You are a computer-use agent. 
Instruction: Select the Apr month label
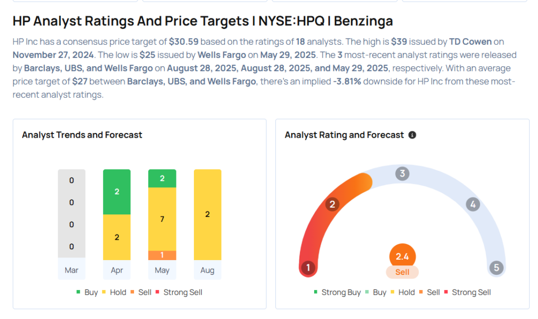[x=117, y=270]
